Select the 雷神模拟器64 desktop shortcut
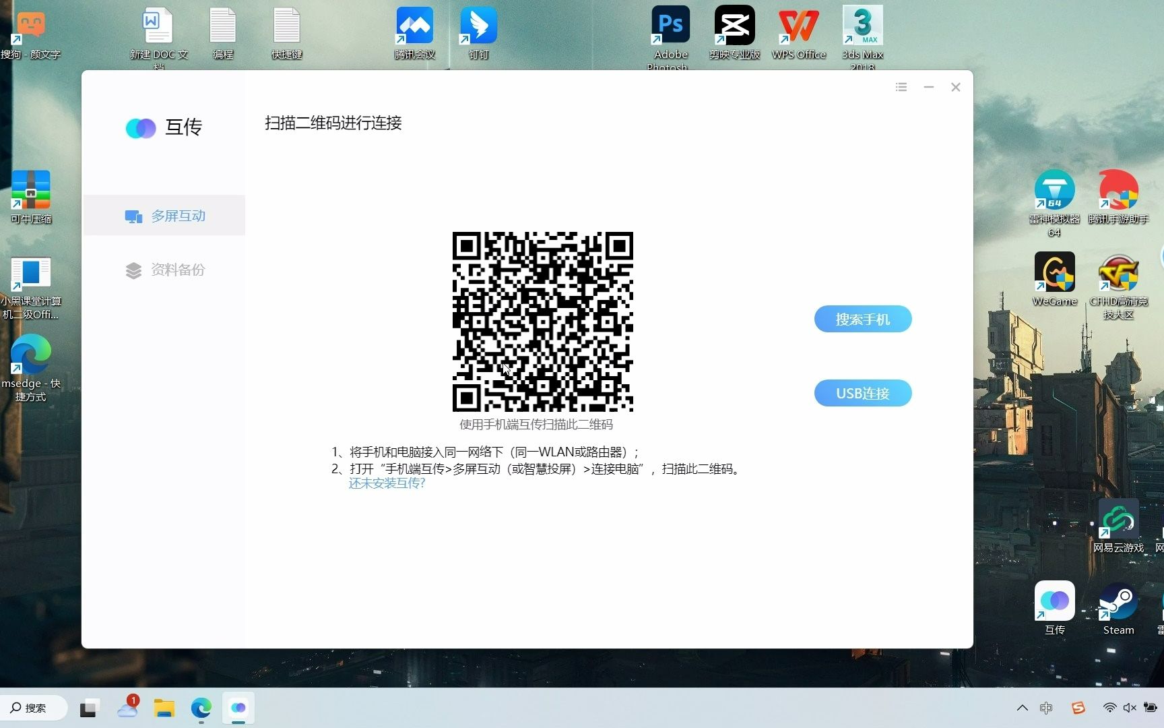 click(x=1054, y=204)
